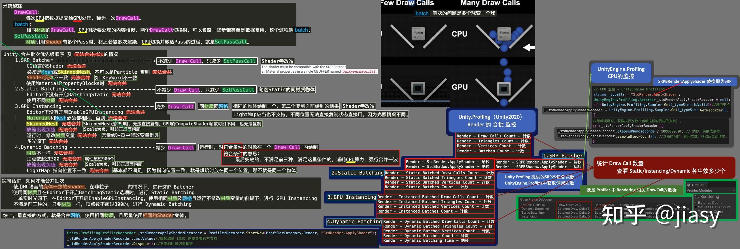Click the 'UnityEngine.Profling CPU的监控' box
The width and height of the screenshot is (740, 249).
[x=621, y=72]
